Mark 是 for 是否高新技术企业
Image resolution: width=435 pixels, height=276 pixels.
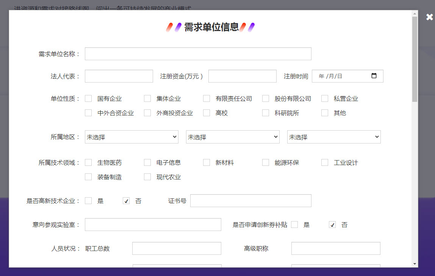[x=88, y=201]
